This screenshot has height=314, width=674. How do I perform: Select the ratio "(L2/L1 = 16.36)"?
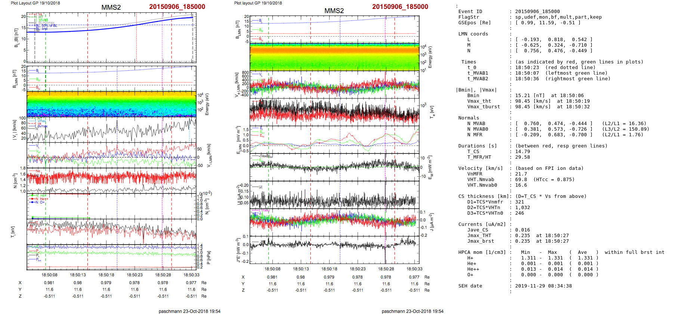pos(624,124)
